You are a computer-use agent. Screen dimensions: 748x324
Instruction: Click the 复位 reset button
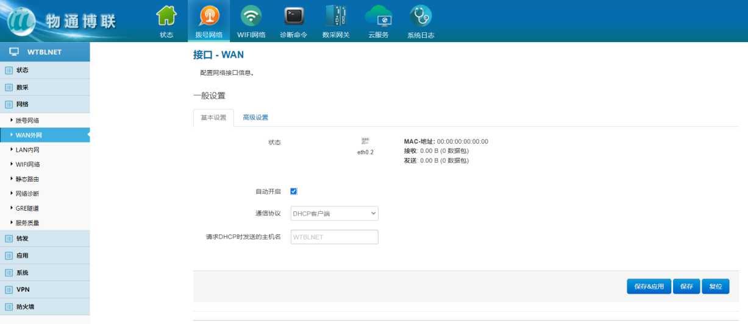pos(715,286)
